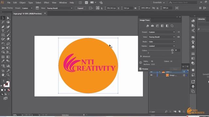Choose the Column Graph tool

point(8,66)
